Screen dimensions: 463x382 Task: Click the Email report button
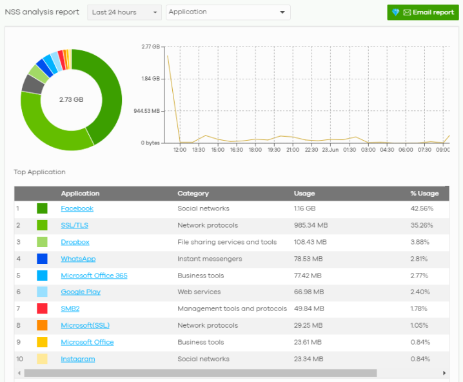pos(422,12)
